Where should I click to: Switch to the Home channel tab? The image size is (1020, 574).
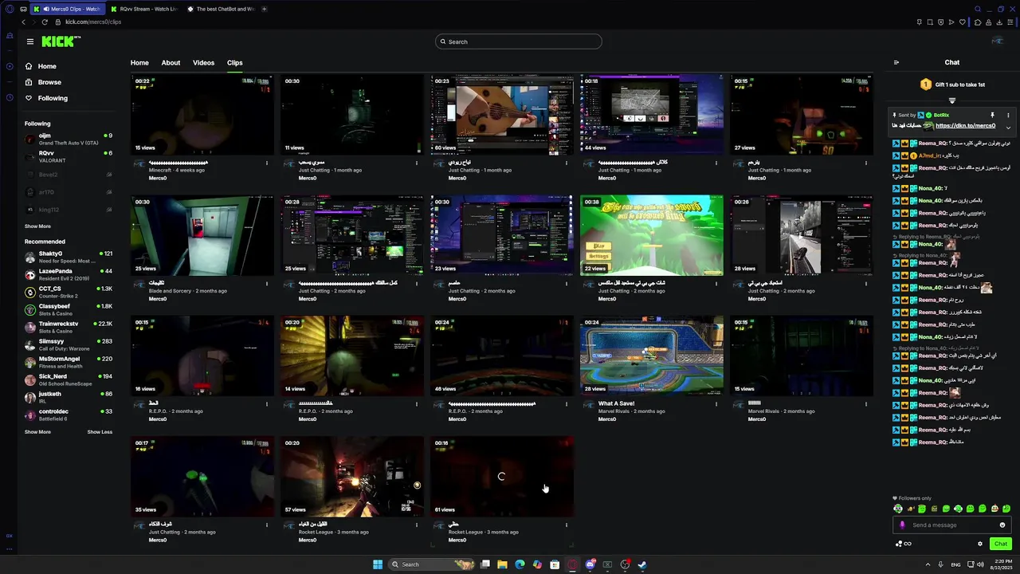coord(139,62)
